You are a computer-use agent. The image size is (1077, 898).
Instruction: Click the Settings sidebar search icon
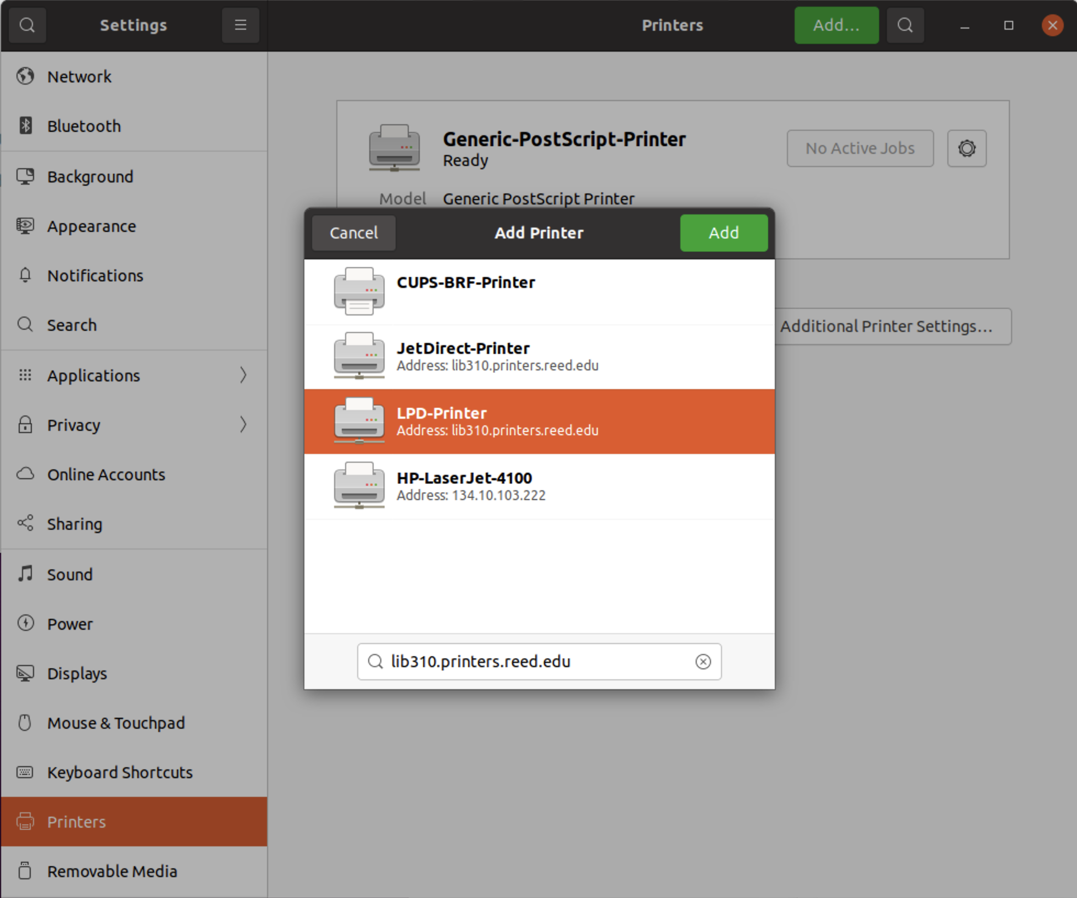pos(26,25)
